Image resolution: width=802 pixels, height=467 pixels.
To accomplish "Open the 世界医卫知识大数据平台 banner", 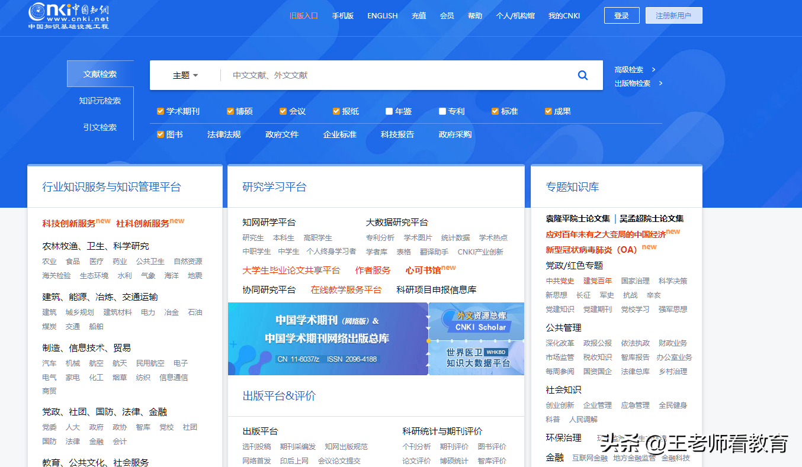I will (x=477, y=358).
